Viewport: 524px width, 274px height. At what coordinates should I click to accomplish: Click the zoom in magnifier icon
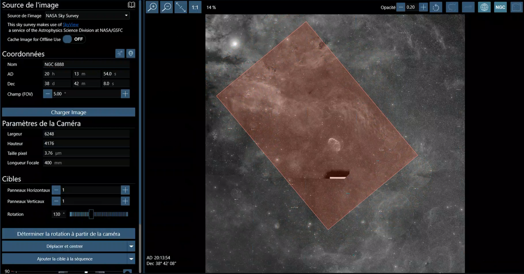[x=152, y=7]
